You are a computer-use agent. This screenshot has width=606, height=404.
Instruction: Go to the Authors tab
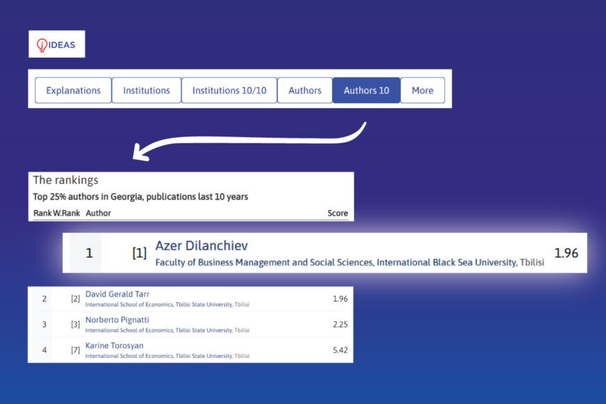tap(304, 91)
